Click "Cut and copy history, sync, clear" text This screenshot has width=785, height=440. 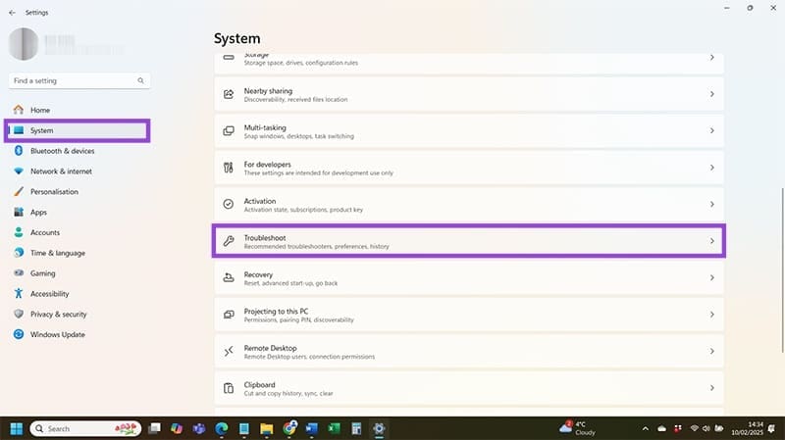(288, 394)
